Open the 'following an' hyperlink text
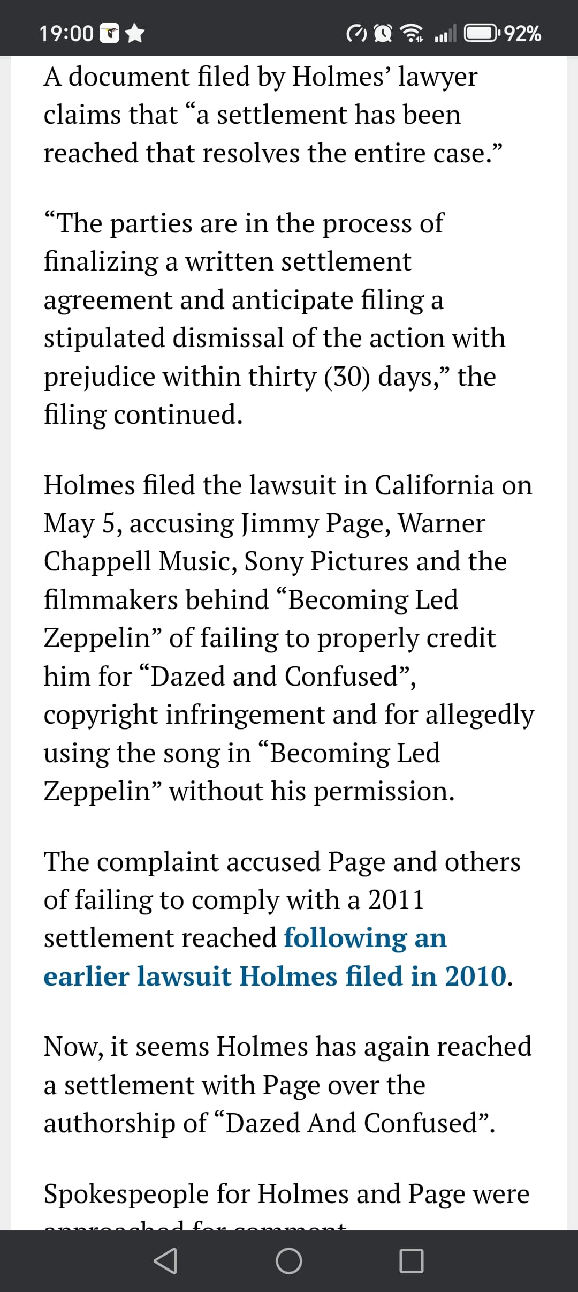 pyautogui.click(x=365, y=937)
